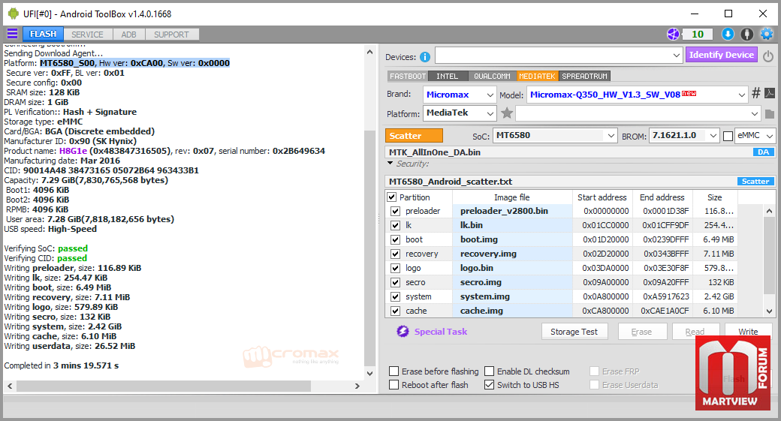The height and width of the screenshot is (421, 781).
Task: Click the Identify Device button
Action: tap(721, 55)
